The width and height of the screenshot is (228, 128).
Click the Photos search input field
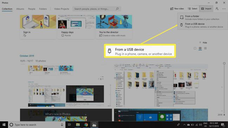94,9
